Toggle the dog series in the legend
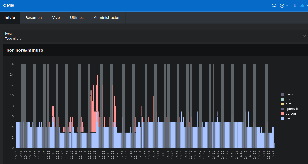The height and width of the screenshot is (164, 308). 288,99
